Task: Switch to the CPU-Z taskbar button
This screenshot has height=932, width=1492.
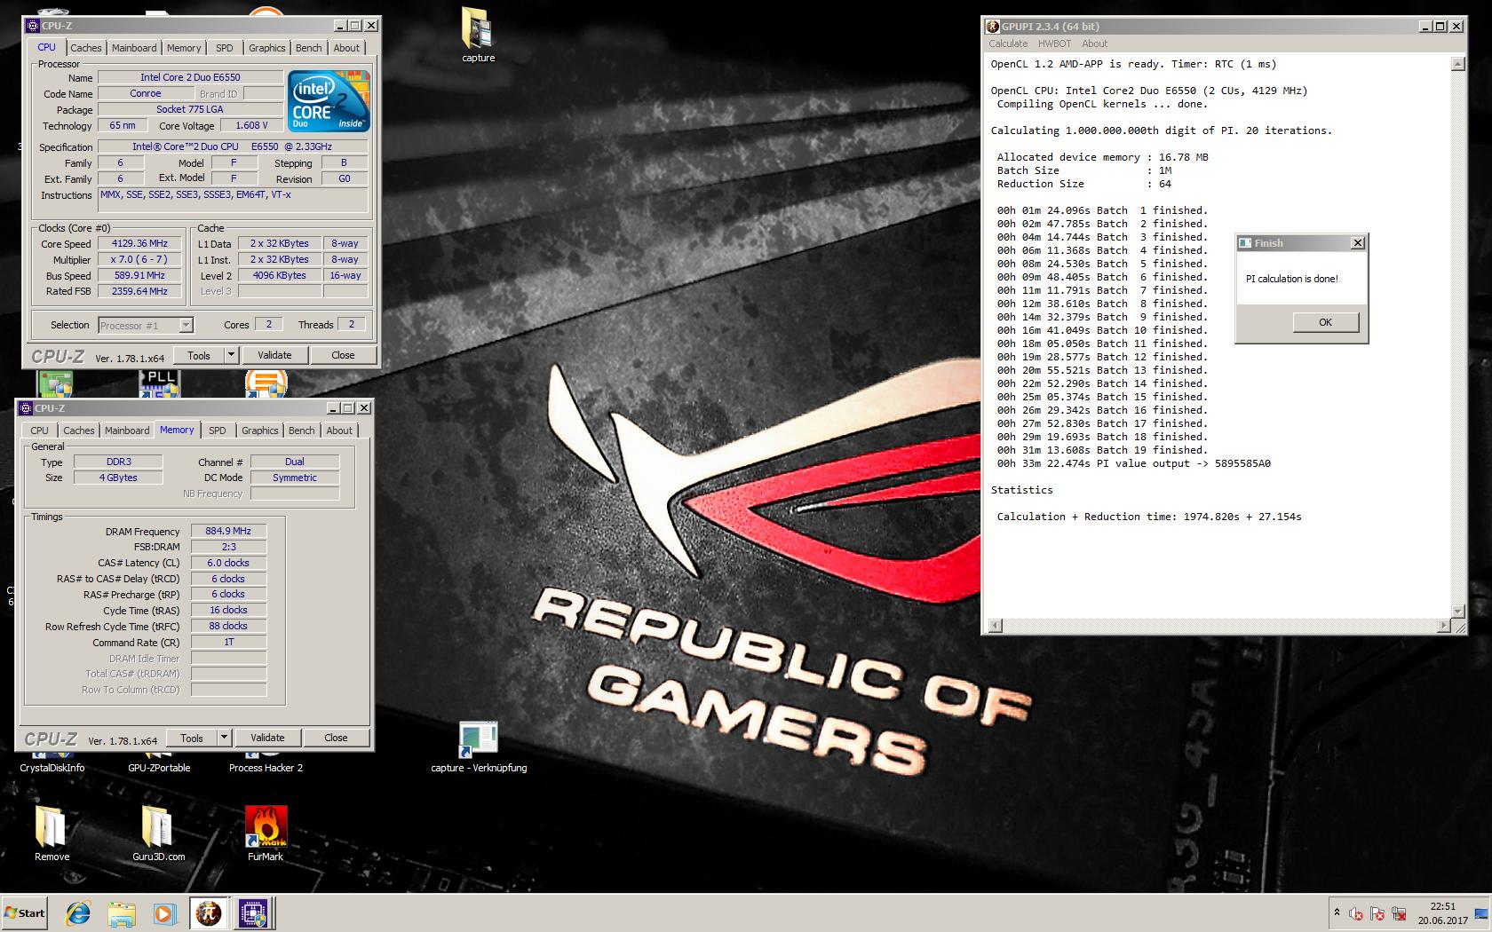Action: [x=254, y=913]
